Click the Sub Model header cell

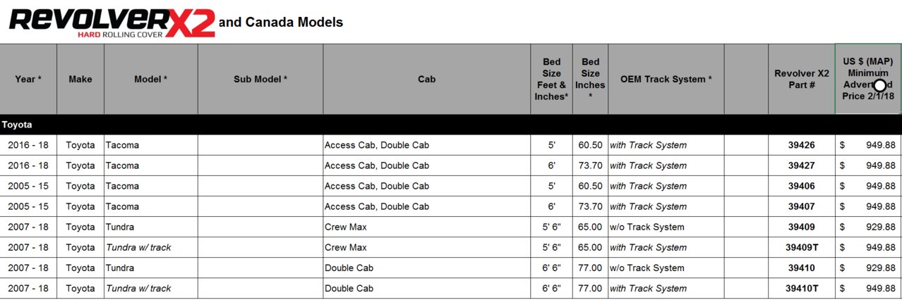point(260,79)
